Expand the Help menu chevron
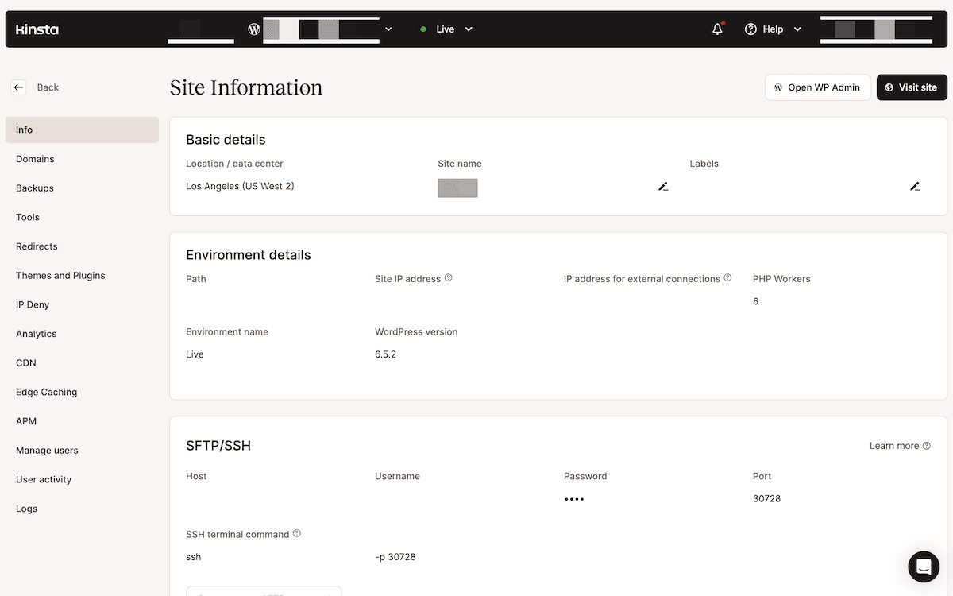The height and width of the screenshot is (596, 953). pos(797,29)
